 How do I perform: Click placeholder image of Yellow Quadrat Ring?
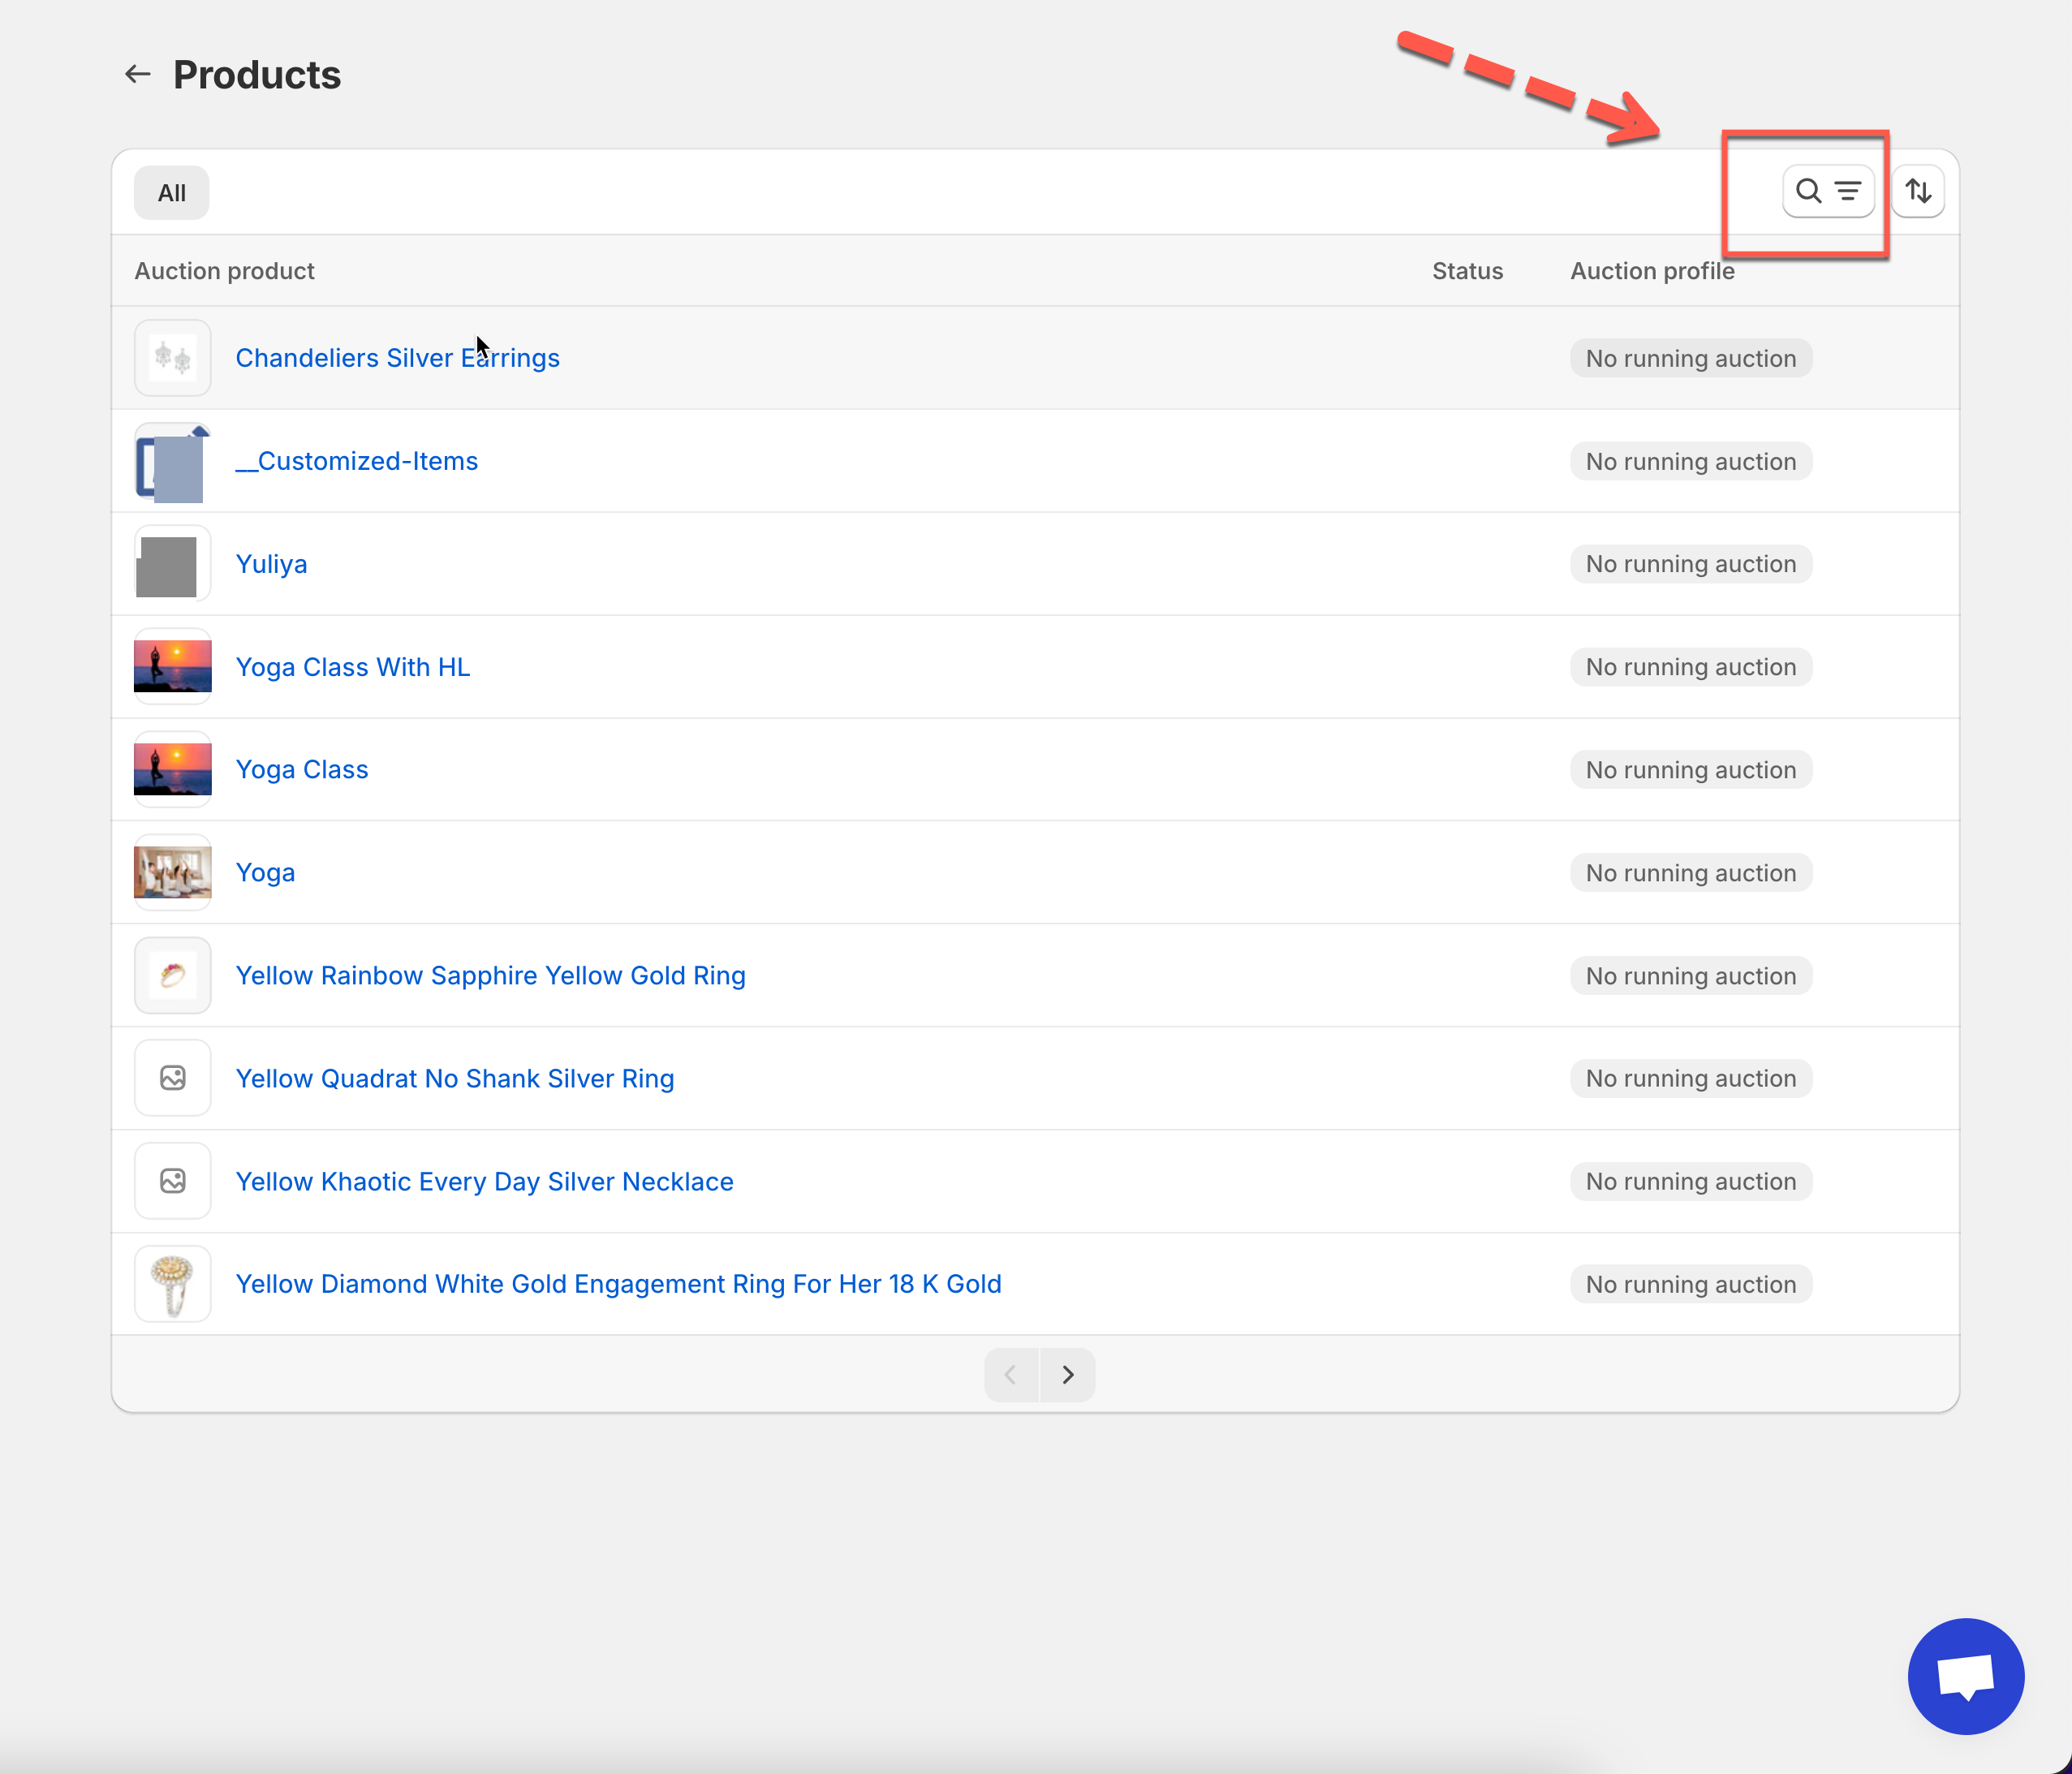(173, 1077)
